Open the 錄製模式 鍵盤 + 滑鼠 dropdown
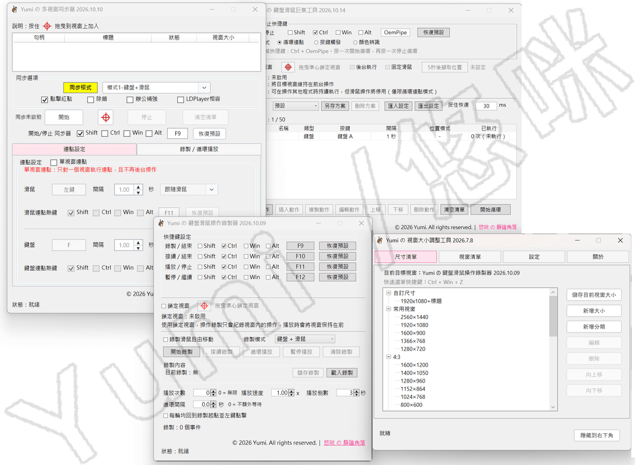Viewport: 635px width, 465px height. (305, 339)
